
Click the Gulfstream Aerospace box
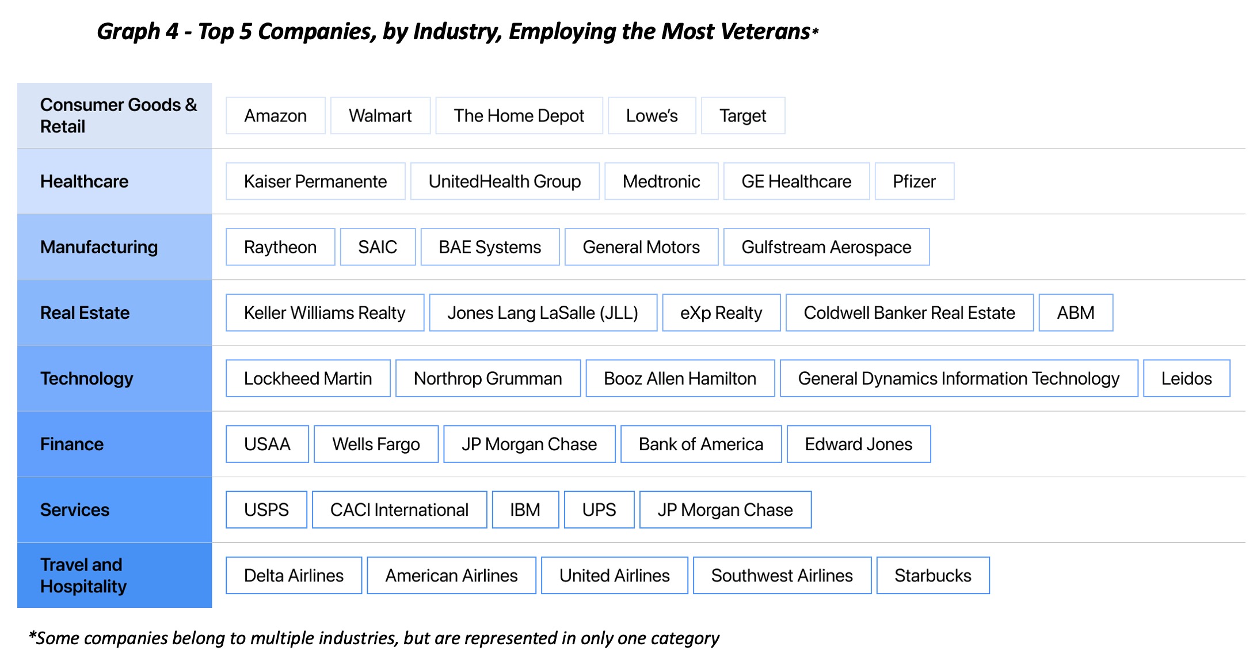pyautogui.click(x=826, y=247)
